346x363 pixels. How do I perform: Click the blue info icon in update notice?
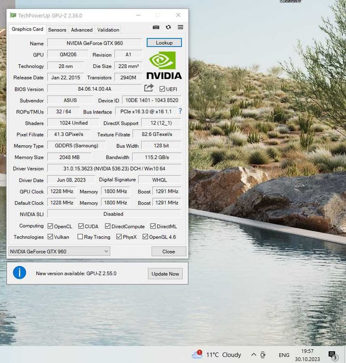tap(20, 272)
